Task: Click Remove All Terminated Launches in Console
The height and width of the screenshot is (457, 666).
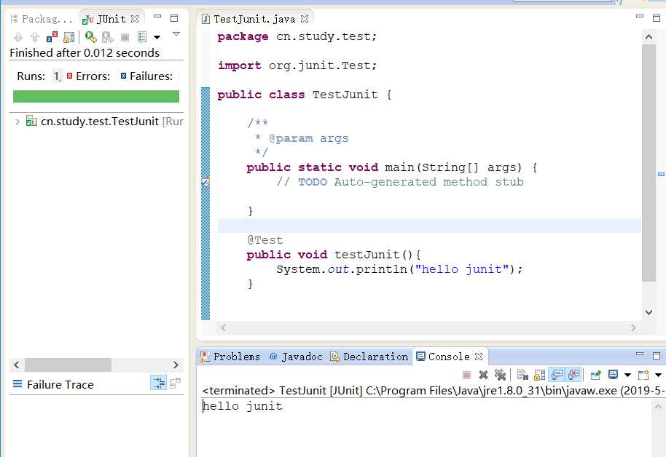Action: pos(500,375)
